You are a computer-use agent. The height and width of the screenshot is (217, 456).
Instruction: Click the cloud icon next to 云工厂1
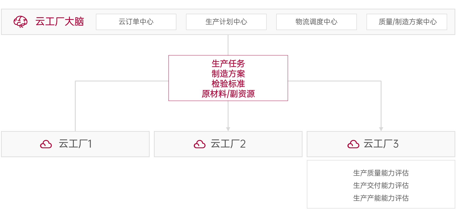pyautogui.click(x=46, y=144)
